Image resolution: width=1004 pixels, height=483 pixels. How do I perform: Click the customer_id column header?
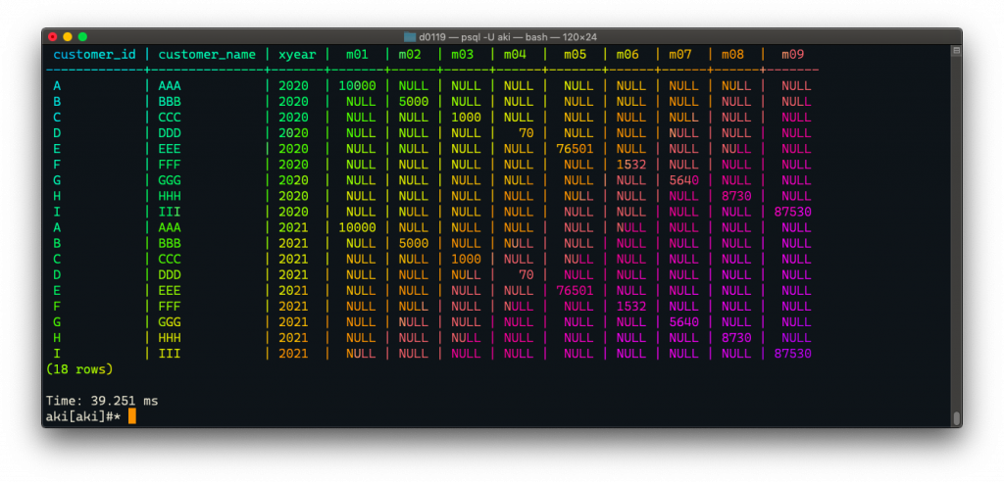coord(95,55)
